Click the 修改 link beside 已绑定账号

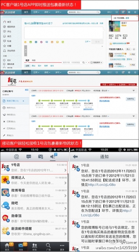click(27, 90)
